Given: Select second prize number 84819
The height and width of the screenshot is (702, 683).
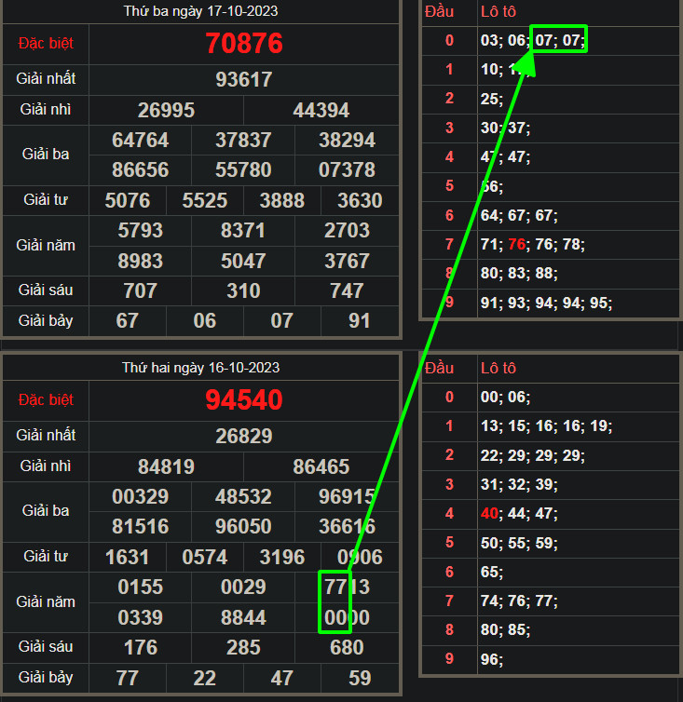Looking at the screenshot, I should 166,467.
